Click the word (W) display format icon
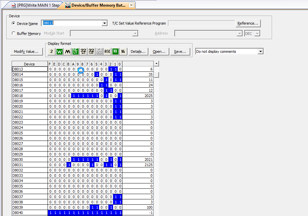308x216 pixels. click(x=59, y=52)
